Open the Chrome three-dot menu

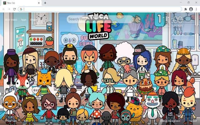pyautogui.click(x=196, y=9)
